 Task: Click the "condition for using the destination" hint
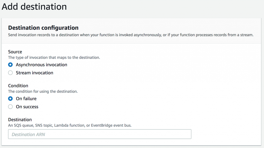tap(43, 91)
